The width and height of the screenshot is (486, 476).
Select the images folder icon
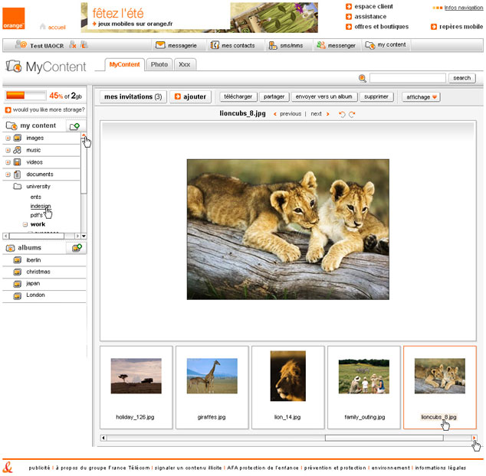coord(18,138)
